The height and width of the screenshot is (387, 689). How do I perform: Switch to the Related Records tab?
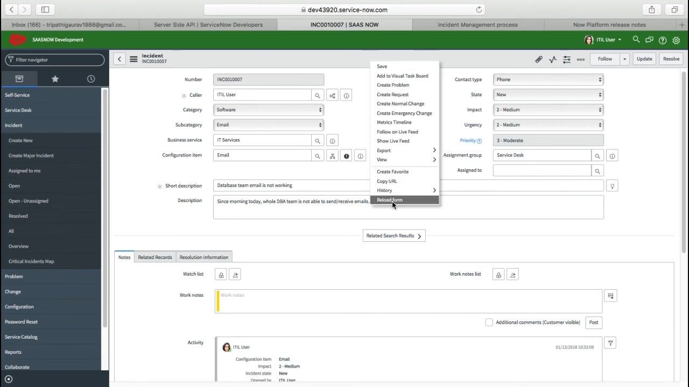click(x=155, y=257)
